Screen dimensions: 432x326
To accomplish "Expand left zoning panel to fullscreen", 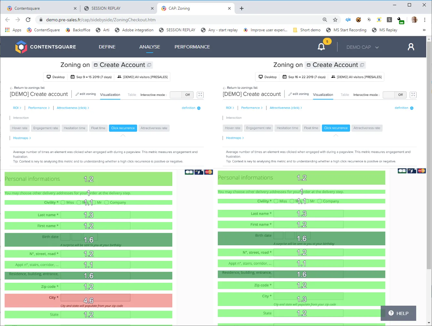I will tap(200, 95).
